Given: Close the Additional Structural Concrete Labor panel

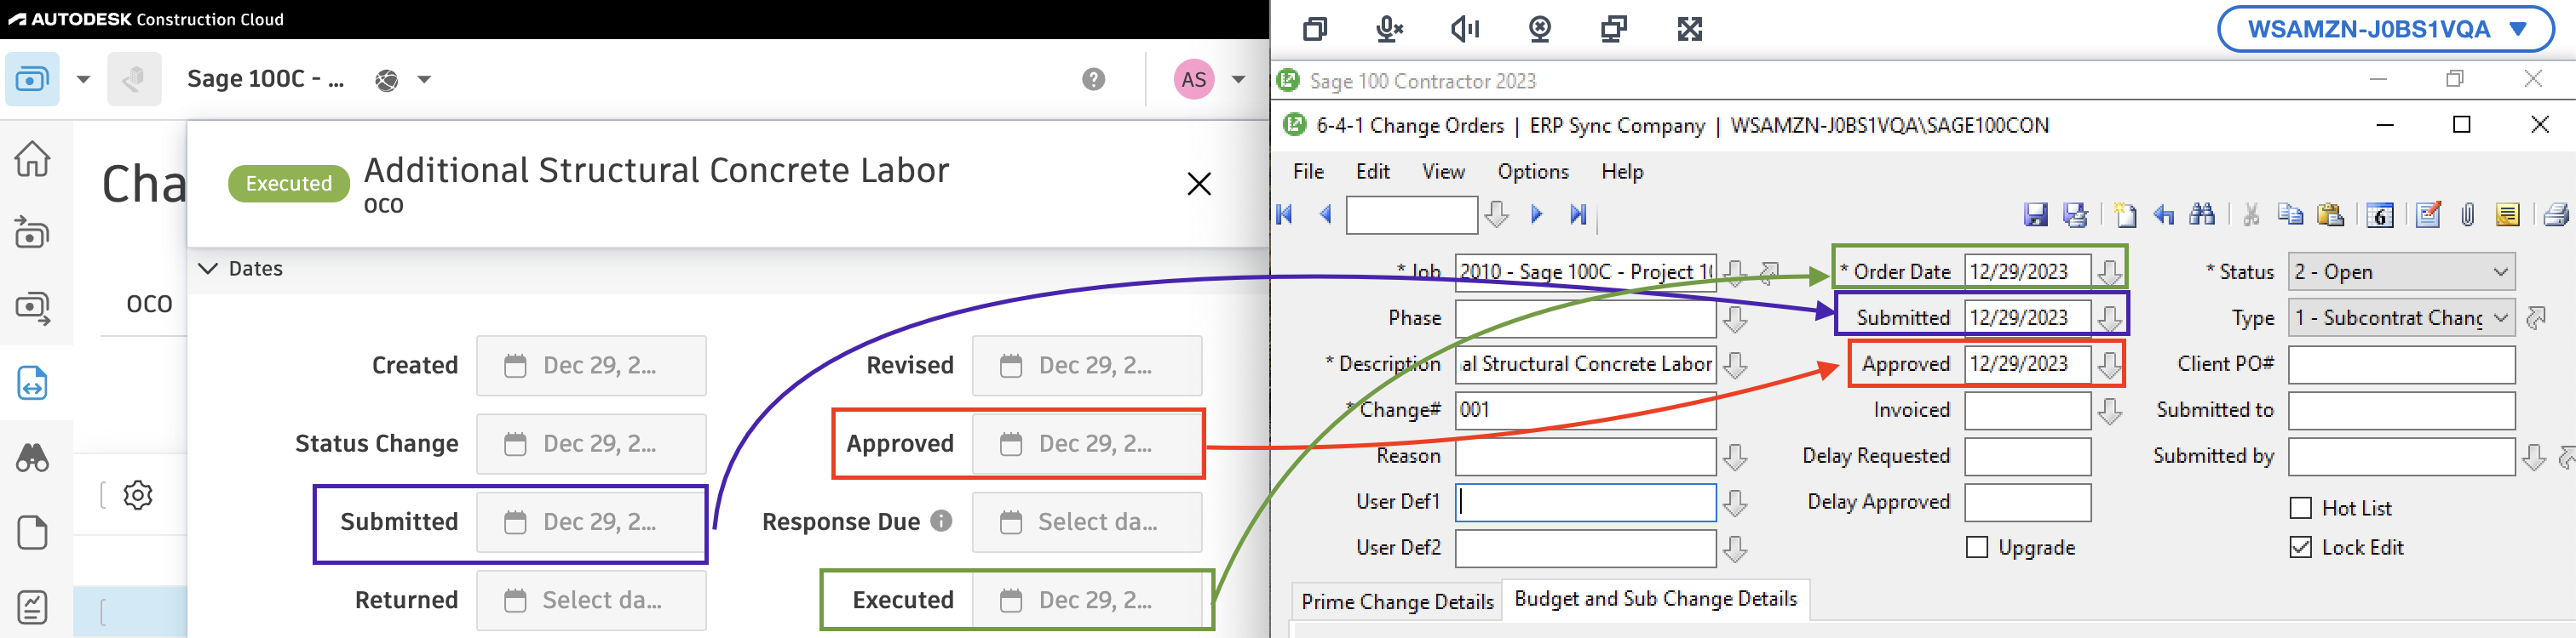Looking at the screenshot, I should (1199, 184).
